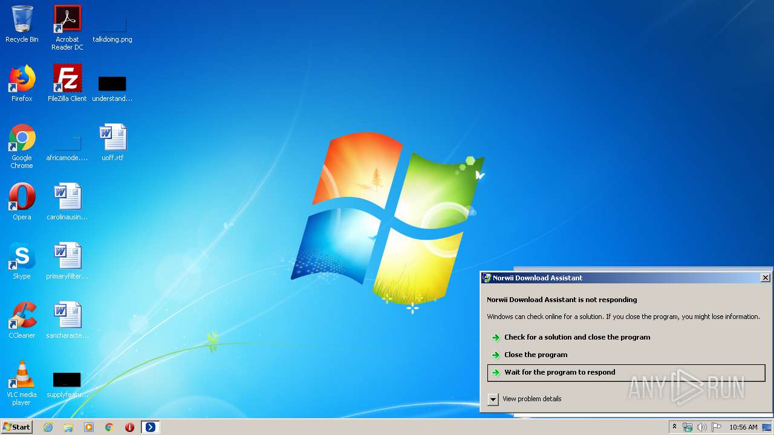The width and height of the screenshot is (774, 435).
Task: Open Opera from the taskbar
Action: tap(129, 427)
